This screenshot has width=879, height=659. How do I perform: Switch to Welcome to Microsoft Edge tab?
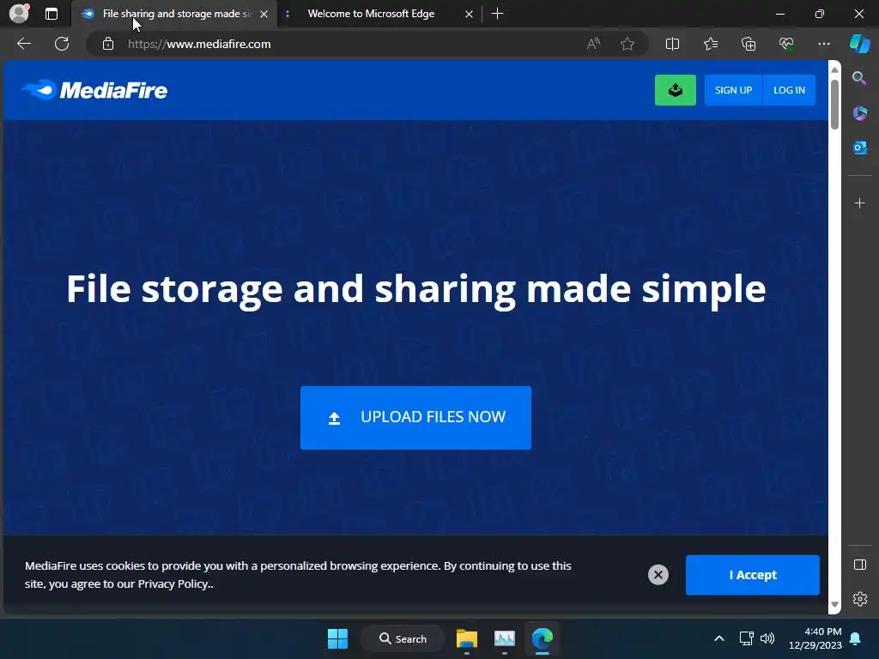[x=371, y=14]
